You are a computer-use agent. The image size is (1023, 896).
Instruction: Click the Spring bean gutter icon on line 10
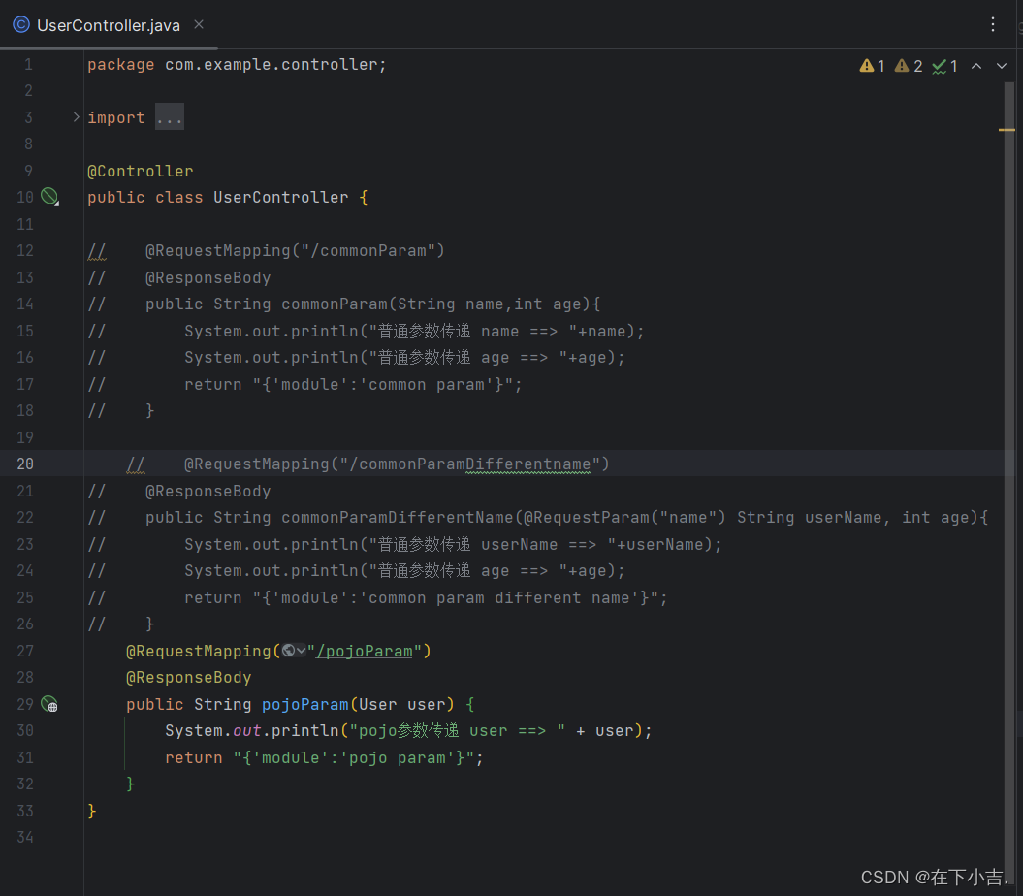[49, 196]
